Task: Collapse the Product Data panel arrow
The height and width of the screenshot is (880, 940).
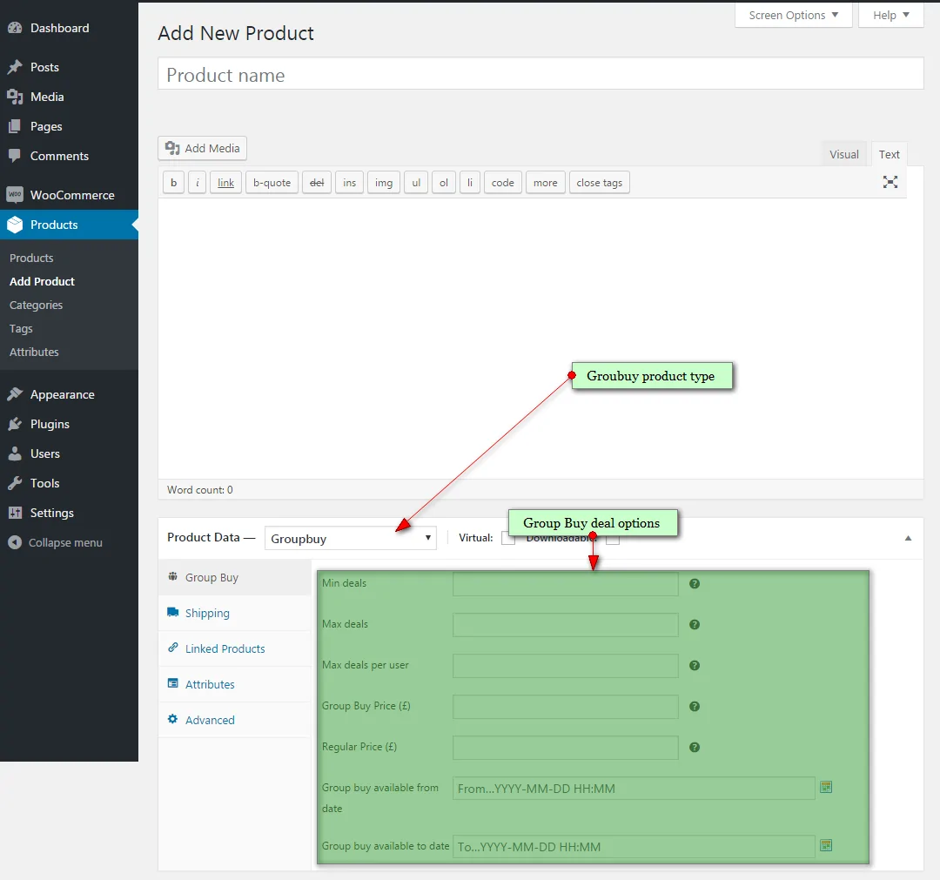Action: [908, 538]
